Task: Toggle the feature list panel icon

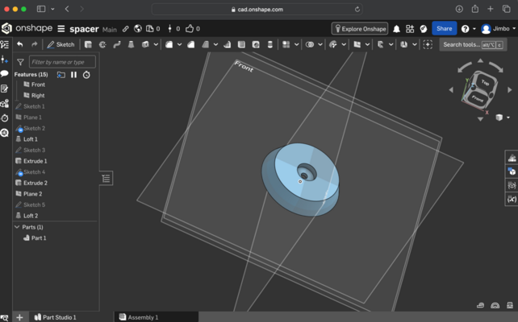Action: coord(5,44)
